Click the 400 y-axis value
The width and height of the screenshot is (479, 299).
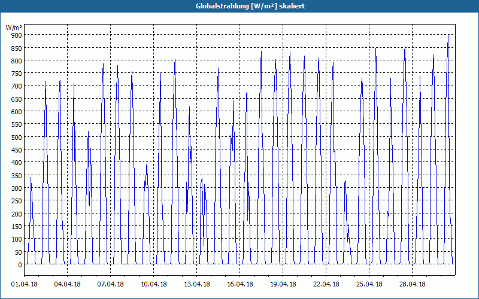tap(17, 163)
